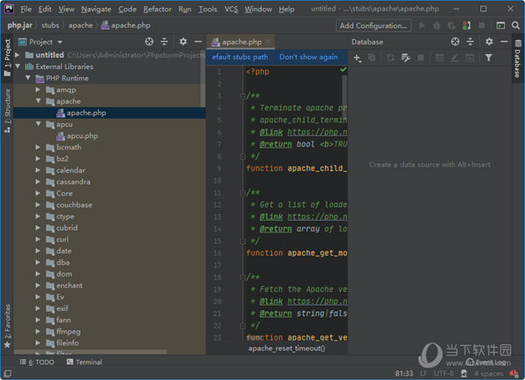Click Run with Coverage icon

(451, 25)
